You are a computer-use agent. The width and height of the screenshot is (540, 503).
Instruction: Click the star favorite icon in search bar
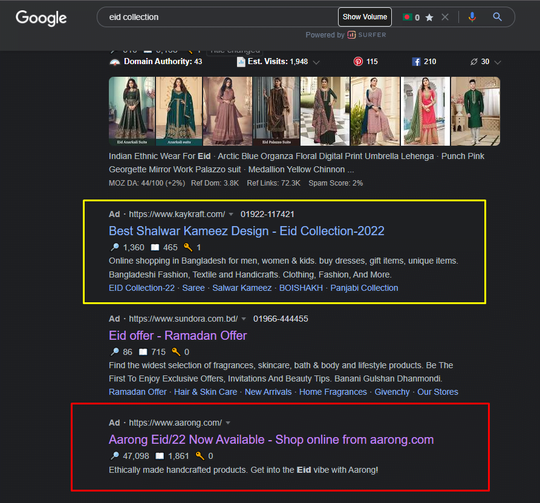[429, 17]
